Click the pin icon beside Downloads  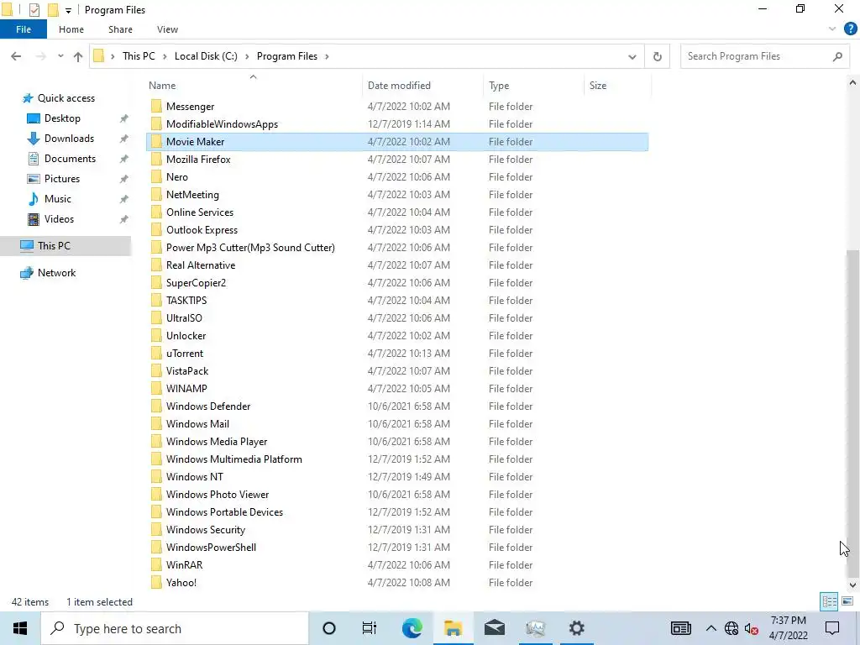[x=124, y=139]
